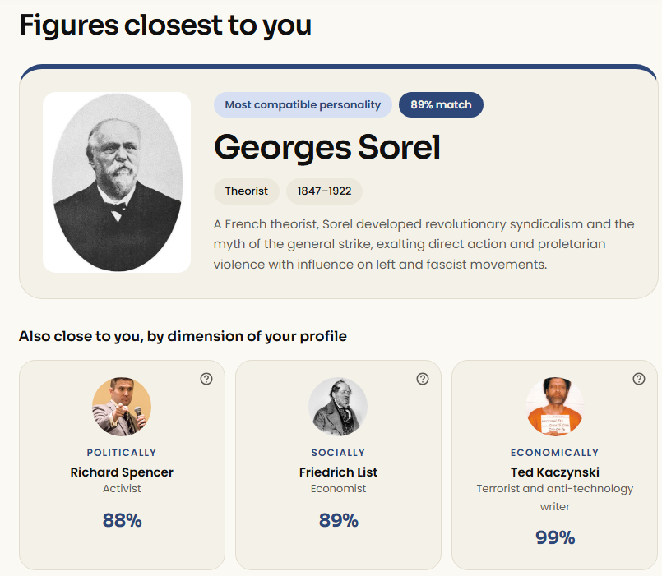Open Georges Sorel name heading
The height and width of the screenshot is (576, 662).
pyautogui.click(x=327, y=147)
